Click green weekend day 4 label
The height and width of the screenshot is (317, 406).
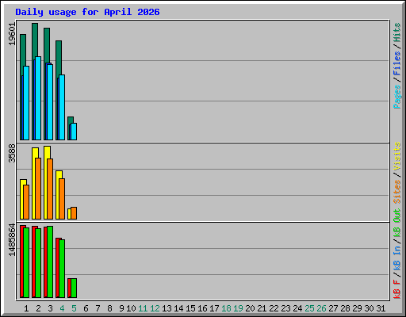pos(62,308)
